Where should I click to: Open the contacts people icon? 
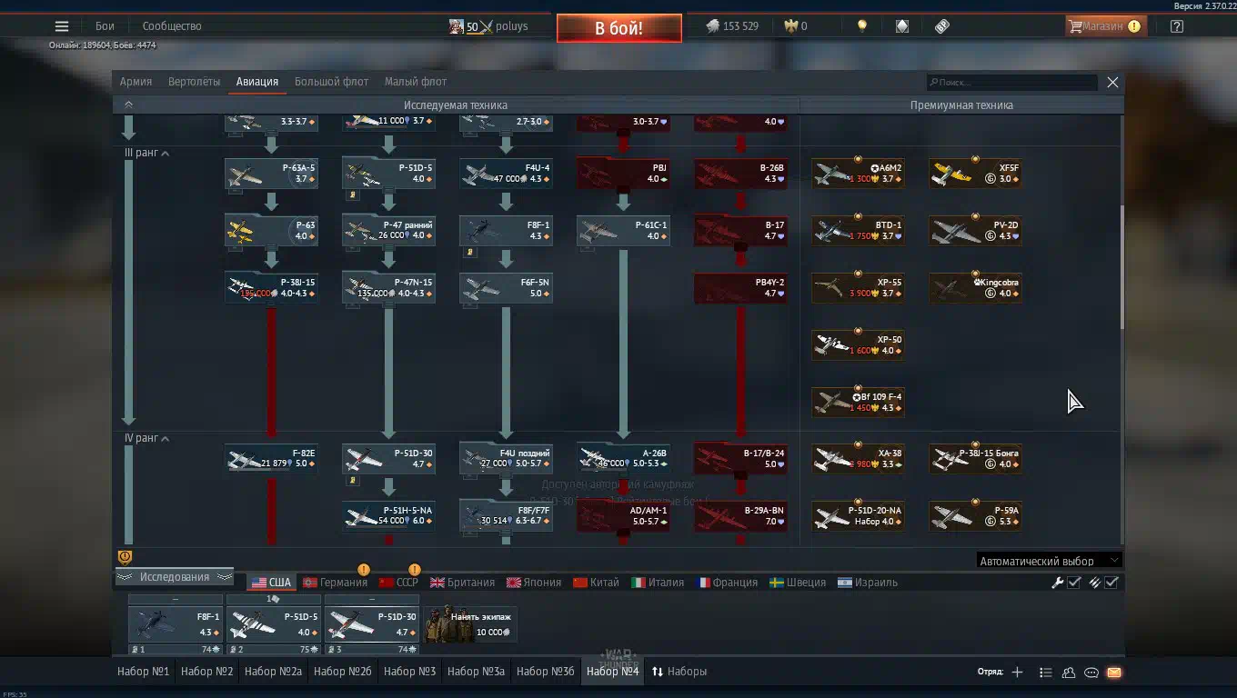pyautogui.click(x=1069, y=673)
